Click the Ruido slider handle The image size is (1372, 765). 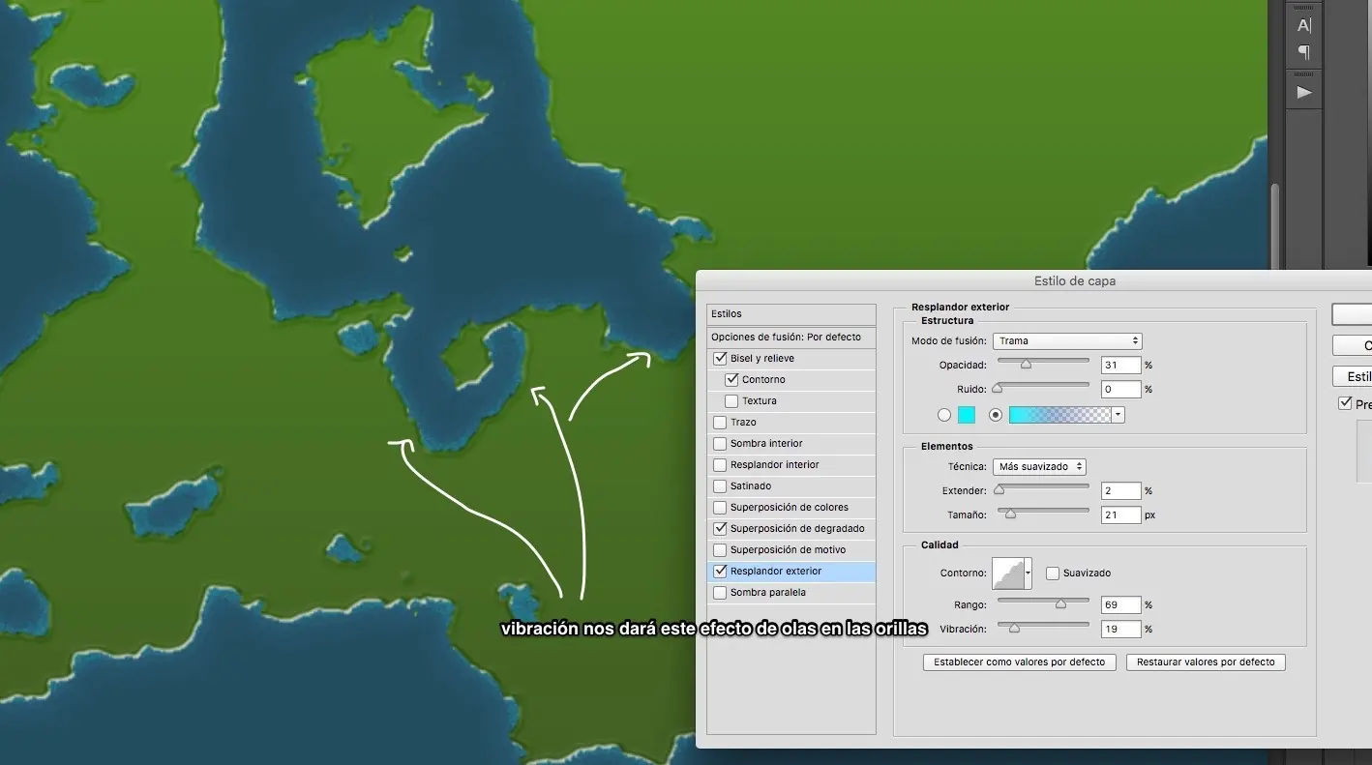pos(998,389)
